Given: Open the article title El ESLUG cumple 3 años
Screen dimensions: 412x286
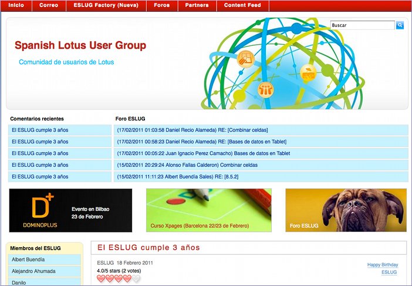Looking at the screenshot, I should pyautogui.click(x=148, y=248).
